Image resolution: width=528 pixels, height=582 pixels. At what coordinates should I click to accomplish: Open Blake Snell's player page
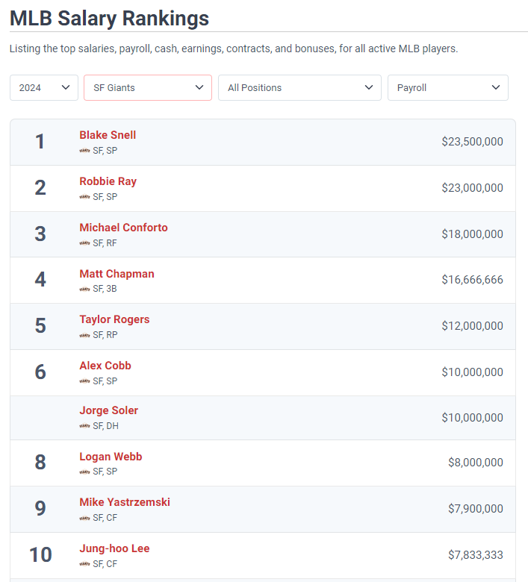pos(108,135)
